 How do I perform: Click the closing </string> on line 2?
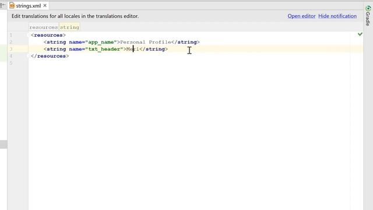[x=185, y=42]
